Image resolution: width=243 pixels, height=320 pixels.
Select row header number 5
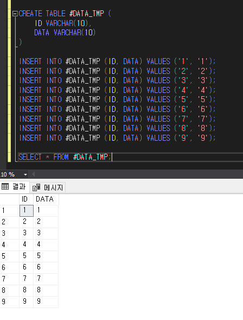point(10,256)
